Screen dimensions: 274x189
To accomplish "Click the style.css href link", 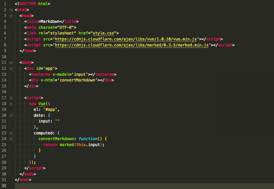I will pyautogui.click(x=103, y=33).
